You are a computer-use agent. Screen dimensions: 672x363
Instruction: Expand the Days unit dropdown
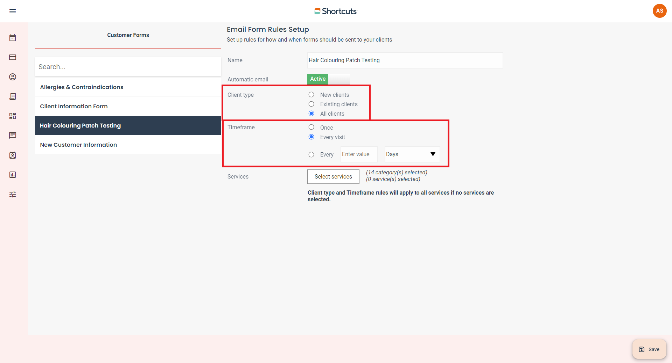pos(412,154)
